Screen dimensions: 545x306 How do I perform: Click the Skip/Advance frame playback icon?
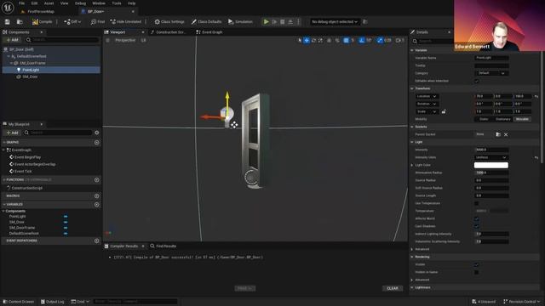[274, 22]
